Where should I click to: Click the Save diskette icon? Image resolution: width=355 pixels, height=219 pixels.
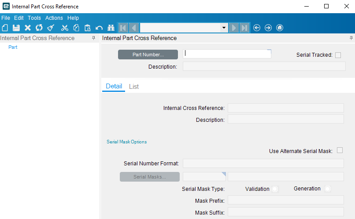(x=16, y=28)
